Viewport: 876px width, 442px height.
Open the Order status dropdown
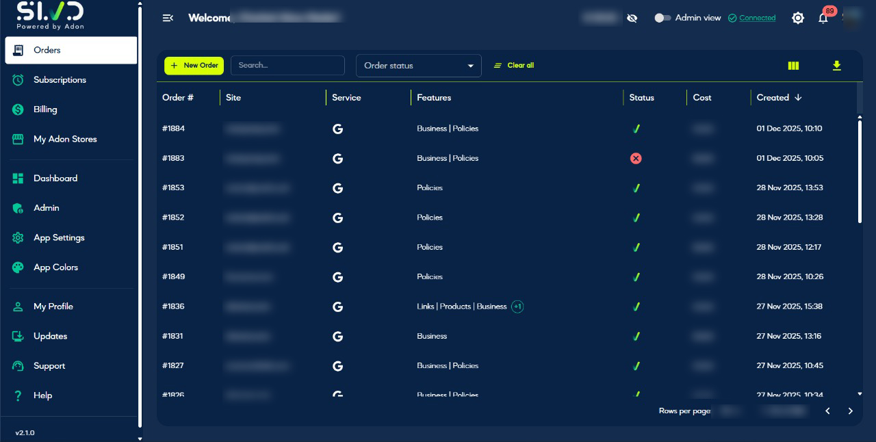click(418, 66)
